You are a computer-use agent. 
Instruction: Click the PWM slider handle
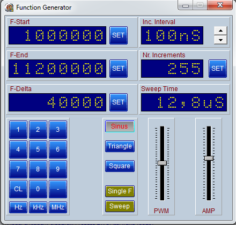162,163
